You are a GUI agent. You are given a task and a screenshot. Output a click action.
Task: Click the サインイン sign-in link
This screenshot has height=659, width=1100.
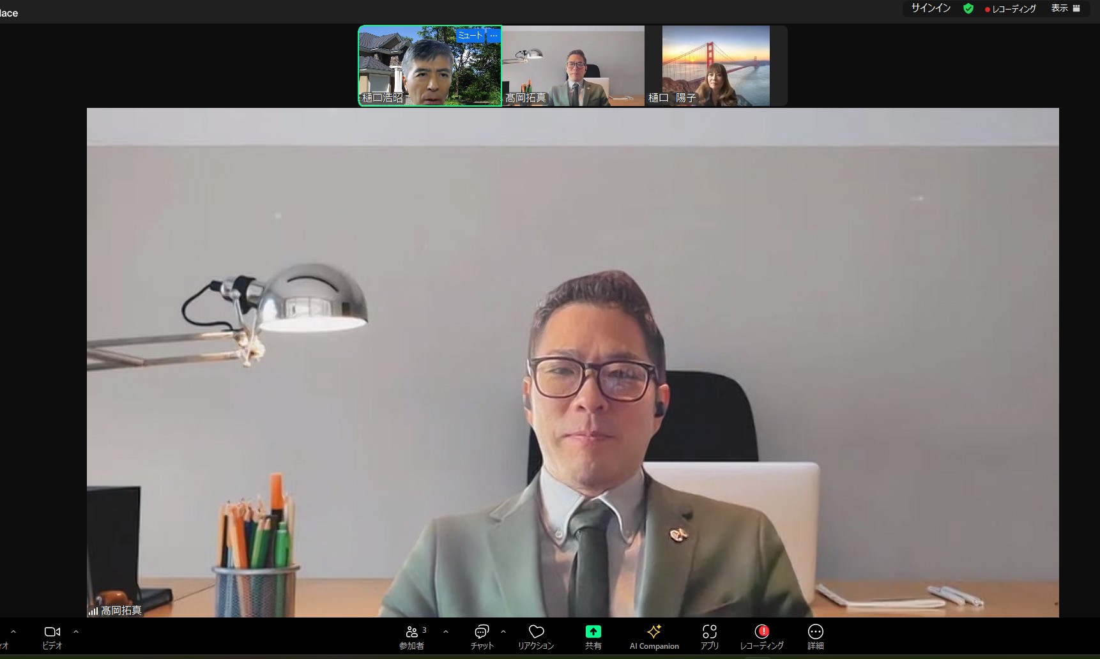click(931, 8)
